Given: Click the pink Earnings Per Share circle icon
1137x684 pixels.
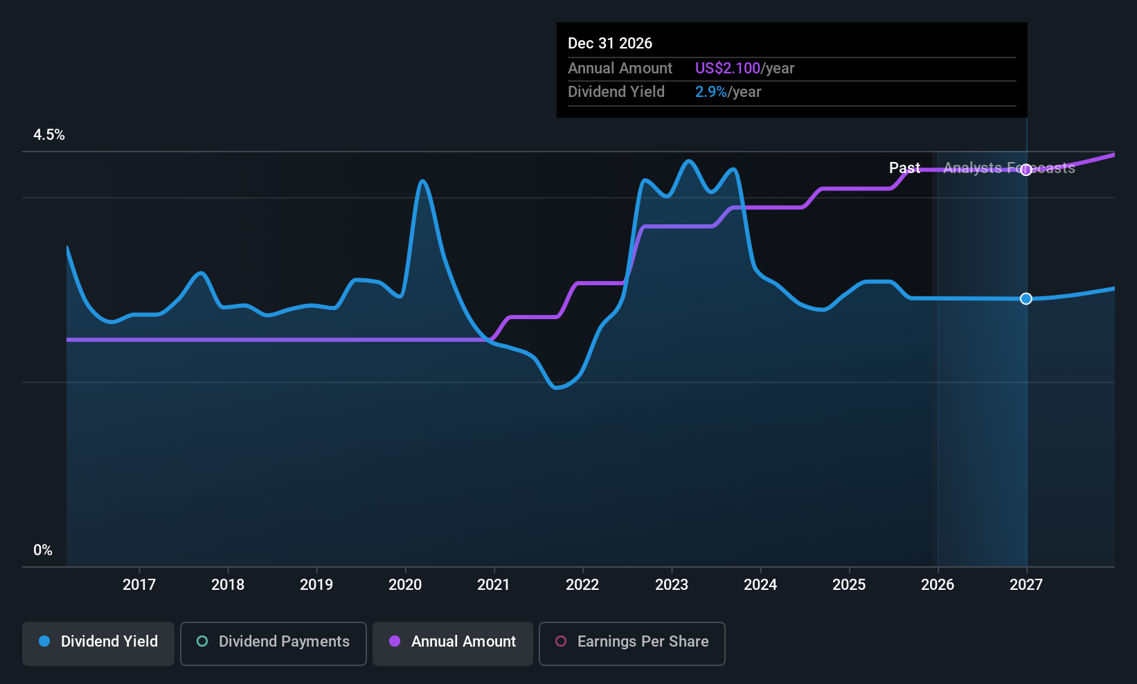Looking at the screenshot, I should tap(561, 642).
